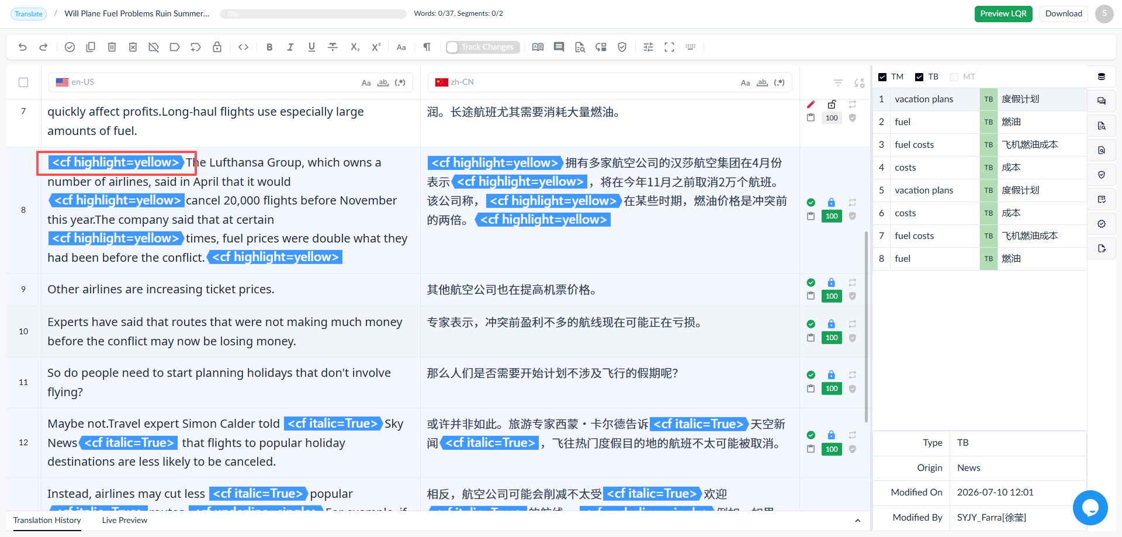Click the Translate breadcrumb tag
The height and width of the screenshot is (537, 1122).
pos(29,14)
